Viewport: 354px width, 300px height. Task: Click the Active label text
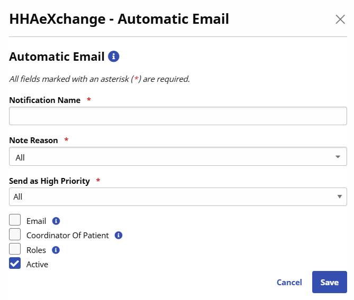pos(37,264)
